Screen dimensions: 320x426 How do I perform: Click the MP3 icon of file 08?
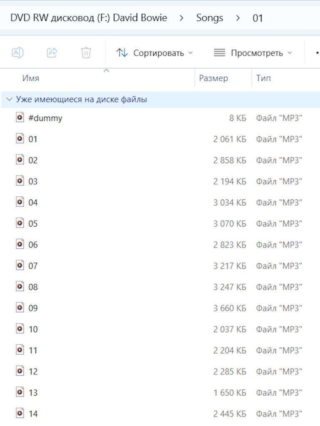click(x=20, y=287)
